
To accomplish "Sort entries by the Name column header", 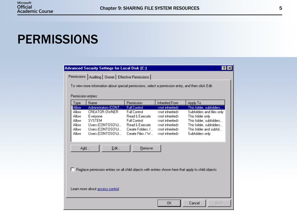I will [x=106, y=103].
